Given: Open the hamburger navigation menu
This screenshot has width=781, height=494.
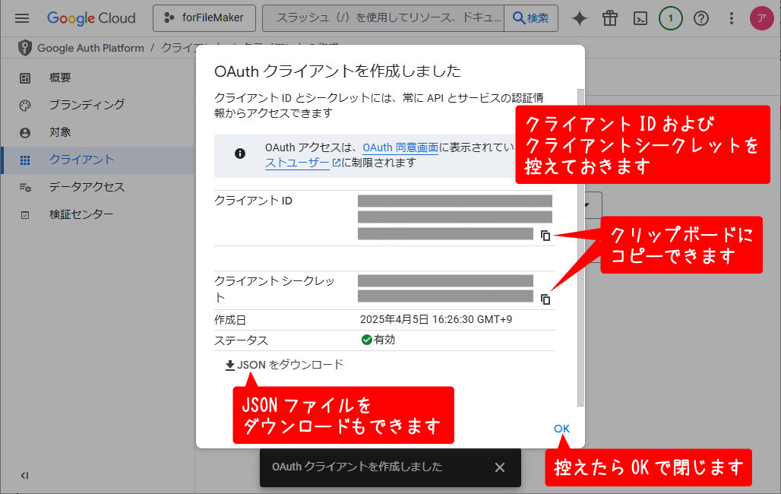Looking at the screenshot, I should [x=22, y=18].
